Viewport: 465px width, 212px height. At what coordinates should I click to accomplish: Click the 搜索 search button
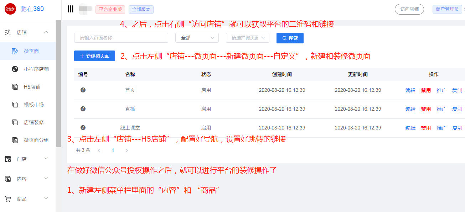click(290, 38)
